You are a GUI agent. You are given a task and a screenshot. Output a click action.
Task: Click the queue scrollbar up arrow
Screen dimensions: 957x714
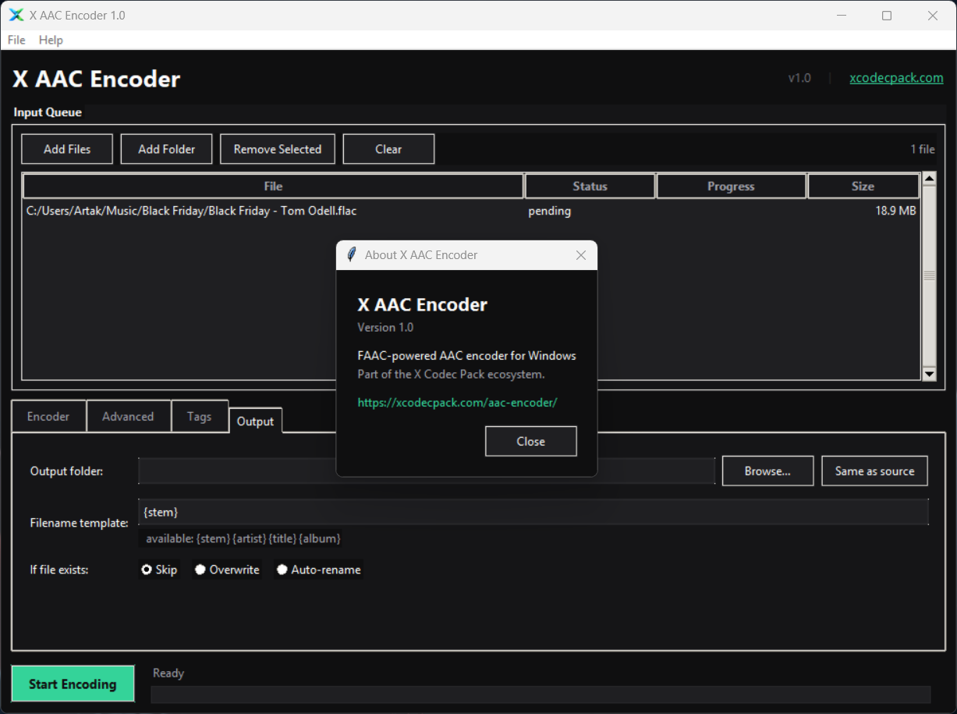click(929, 179)
